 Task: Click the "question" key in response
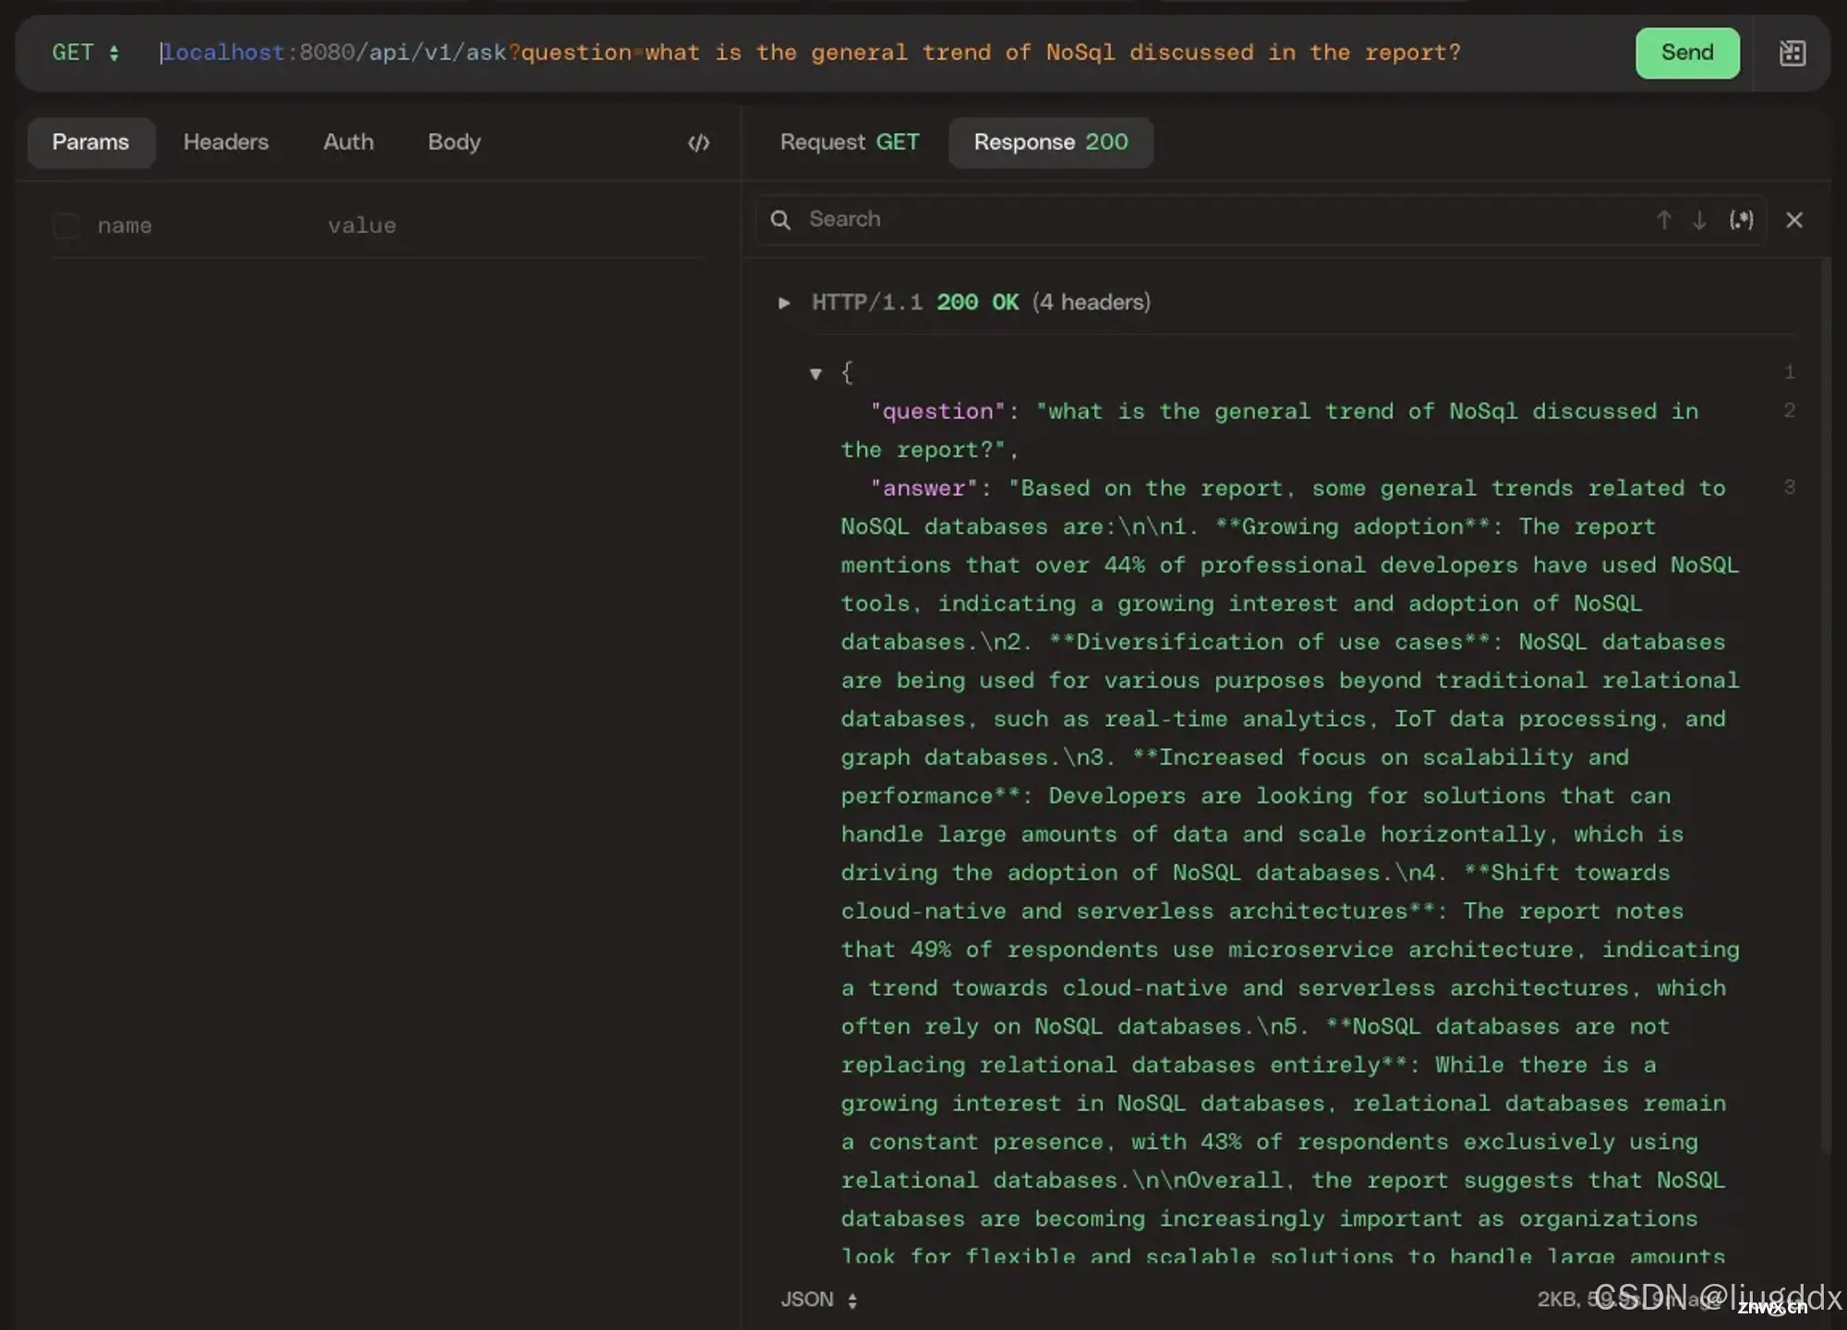point(937,411)
